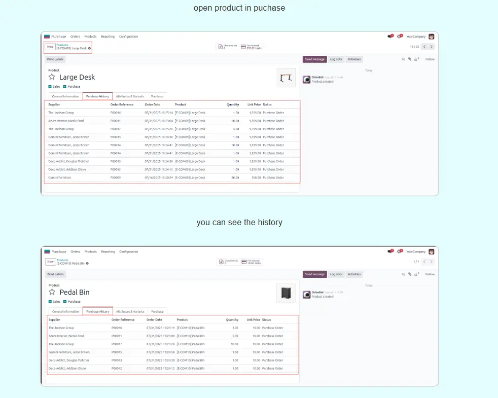498x398 pixels.
Task: Click the search icon in Large Desk chatter
Action: coord(404,59)
